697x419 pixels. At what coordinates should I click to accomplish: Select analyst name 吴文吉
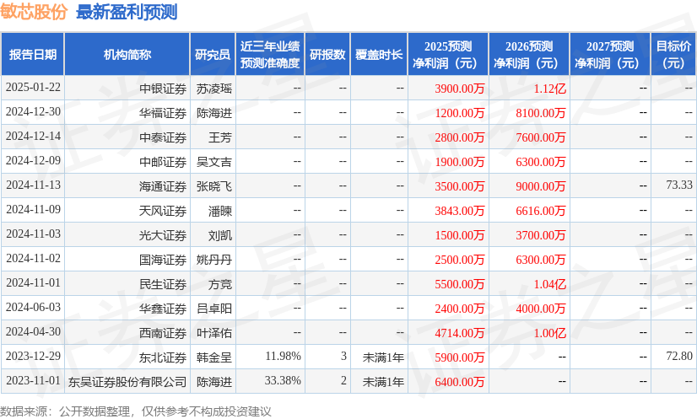[214, 162]
